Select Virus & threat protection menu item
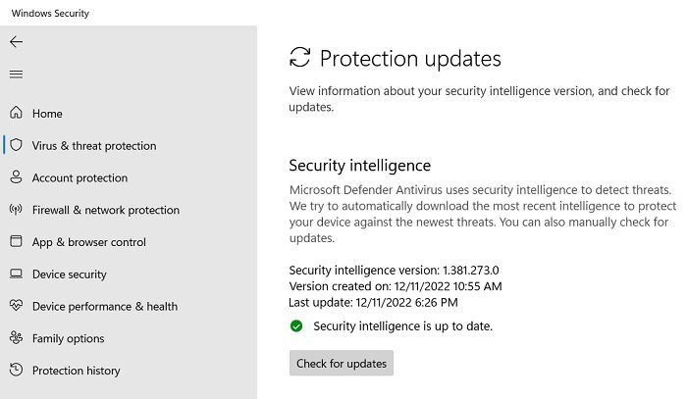This screenshot has height=399, width=687. tap(94, 146)
